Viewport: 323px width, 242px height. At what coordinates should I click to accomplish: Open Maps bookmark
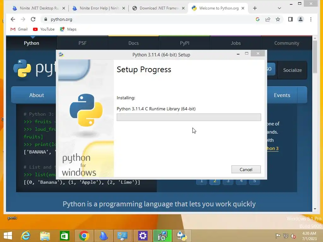pyautogui.click(x=68, y=29)
